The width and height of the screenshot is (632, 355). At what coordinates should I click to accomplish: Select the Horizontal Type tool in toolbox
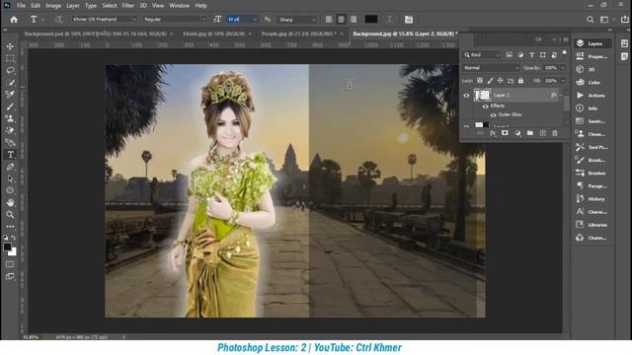click(10, 155)
